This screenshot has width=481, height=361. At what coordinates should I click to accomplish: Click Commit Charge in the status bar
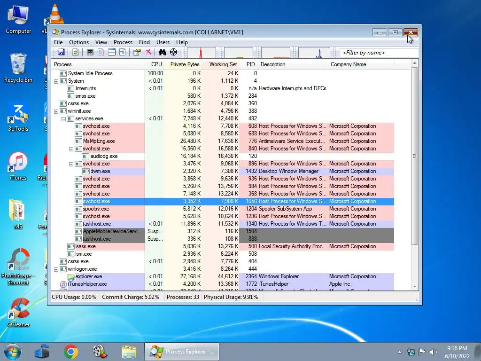pyautogui.click(x=131, y=297)
